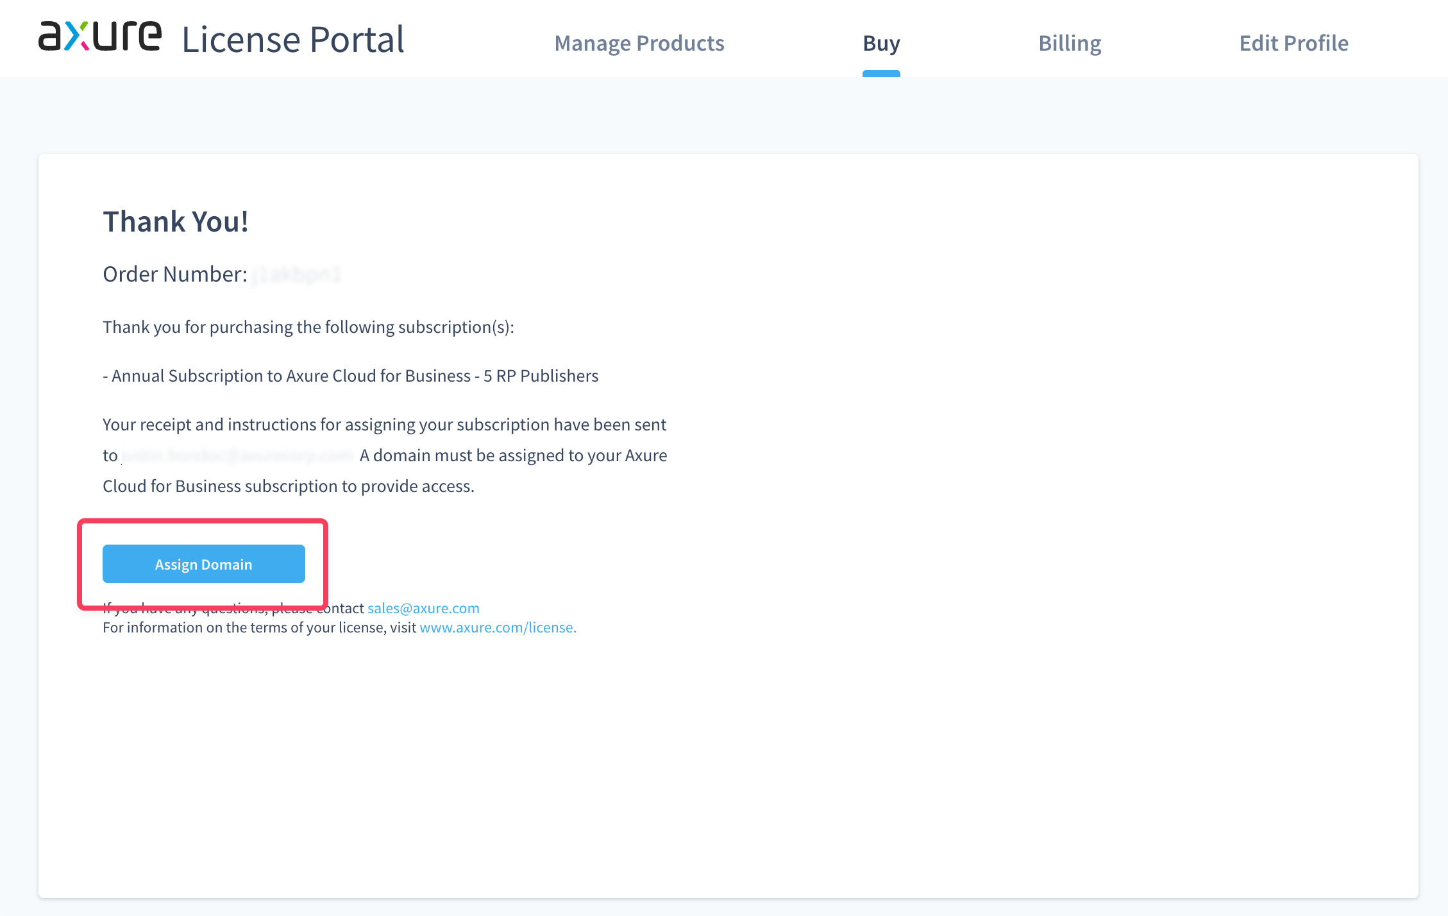Click the Annual Subscription 5 RP Publishers line
This screenshot has width=1448, height=916.
pos(350,376)
